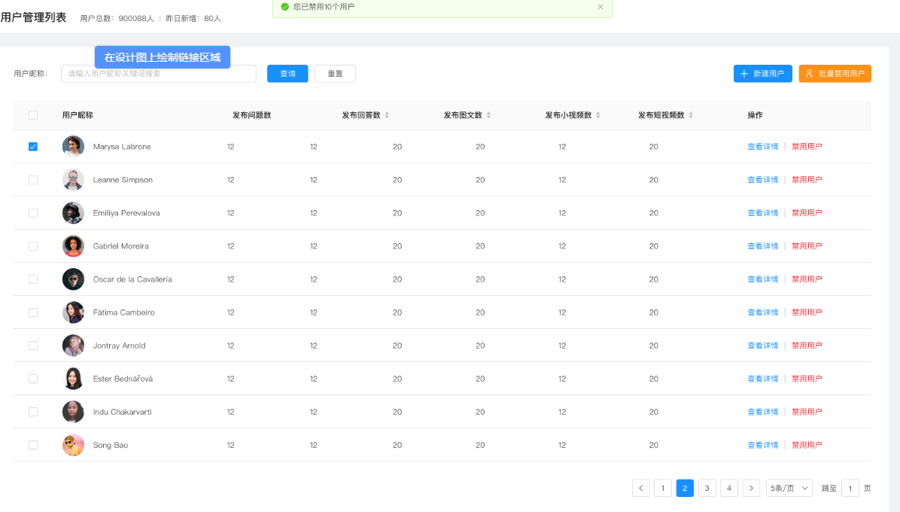Open 查看详情 for Marysa Labrone
The height and width of the screenshot is (512, 900).
pyautogui.click(x=763, y=146)
